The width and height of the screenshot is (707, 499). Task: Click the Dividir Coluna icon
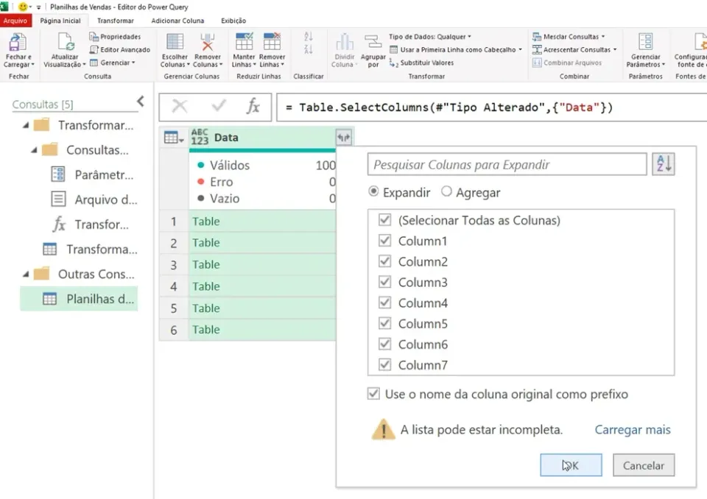click(x=345, y=42)
